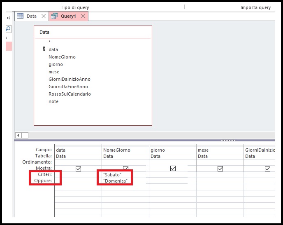Image resolution: width=283 pixels, height=225 pixels.
Task: Select NomeGiorno in the Data table field list
Action: [x=62, y=57]
